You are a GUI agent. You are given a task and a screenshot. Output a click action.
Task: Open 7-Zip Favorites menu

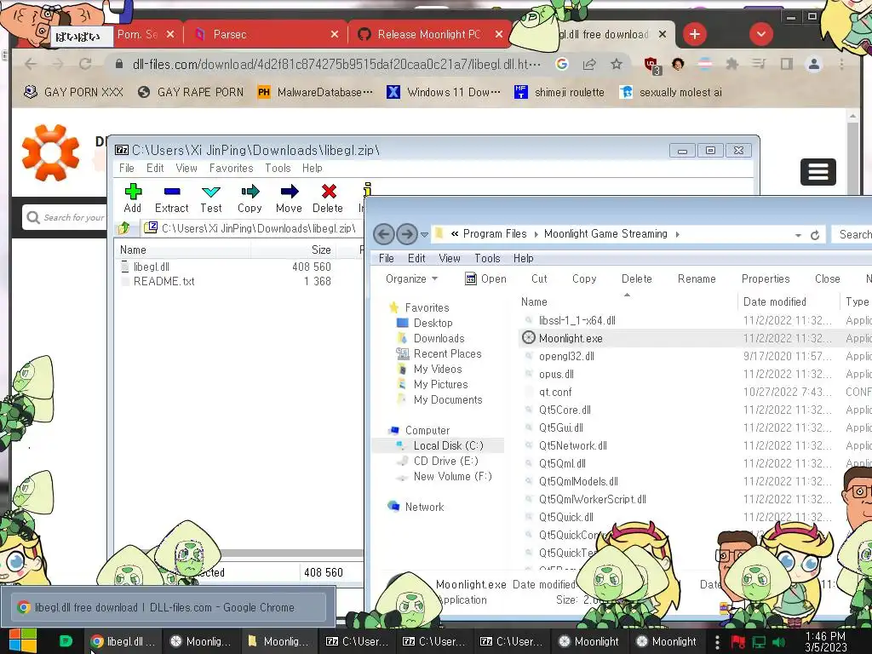(232, 168)
